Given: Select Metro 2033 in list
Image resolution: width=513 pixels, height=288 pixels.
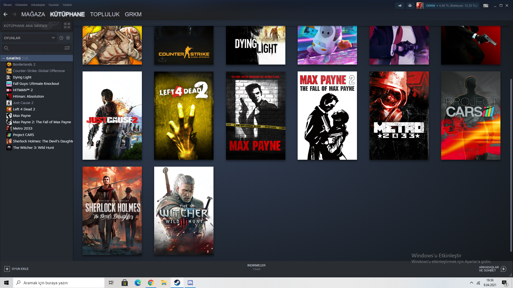Looking at the screenshot, I should pos(22,129).
